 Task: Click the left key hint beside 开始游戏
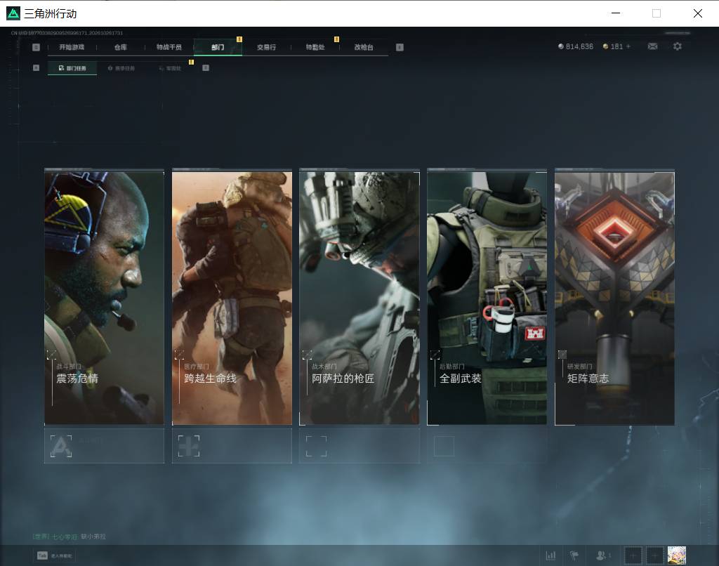pyautogui.click(x=37, y=47)
